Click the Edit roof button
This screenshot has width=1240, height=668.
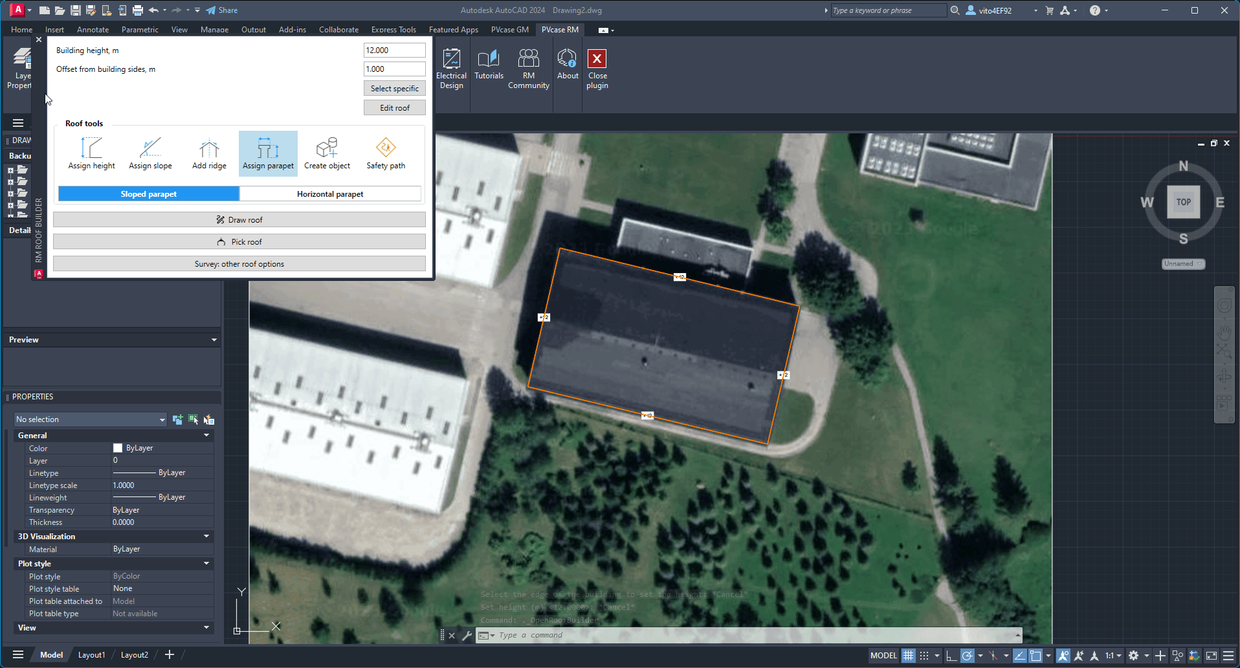(x=395, y=108)
